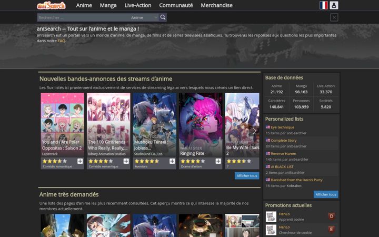This screenshot has height=237, width=379.
Task: Click the star rating of Ringing Fate
Action: coord(193,161)
